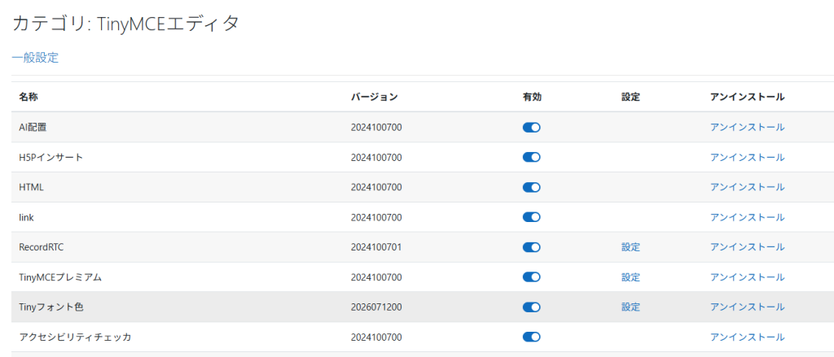
Task: Uninstall the アクセシビリティチェッカ plugin
Action: click(748, 337)
